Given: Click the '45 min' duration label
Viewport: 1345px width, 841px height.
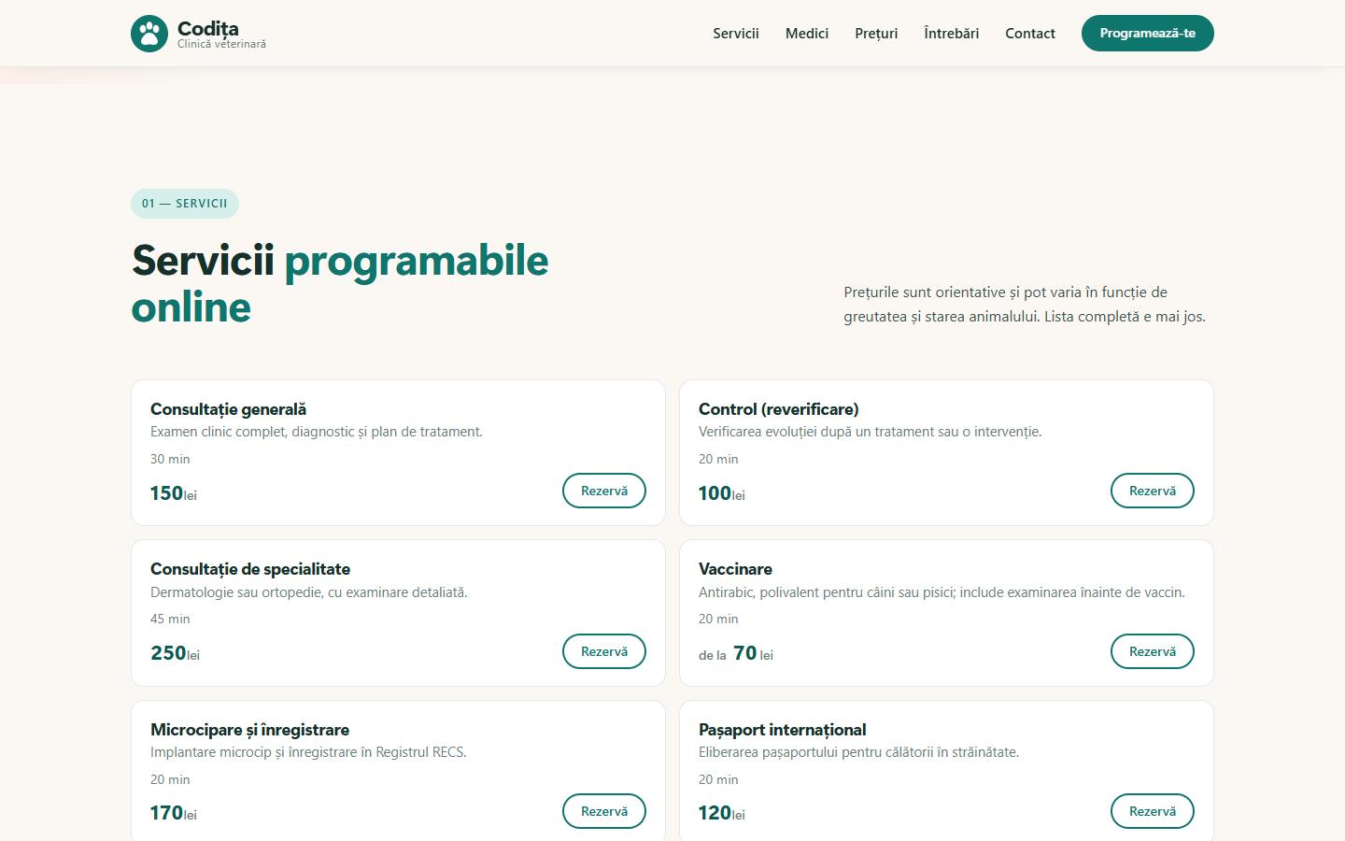Looking at the screenshot, I should pyautogui.click(x=170, y=619).
